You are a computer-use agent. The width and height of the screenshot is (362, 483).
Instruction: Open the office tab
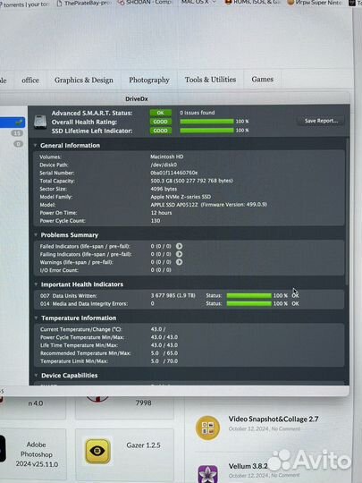pyautogui.click(x=30, y=80)
